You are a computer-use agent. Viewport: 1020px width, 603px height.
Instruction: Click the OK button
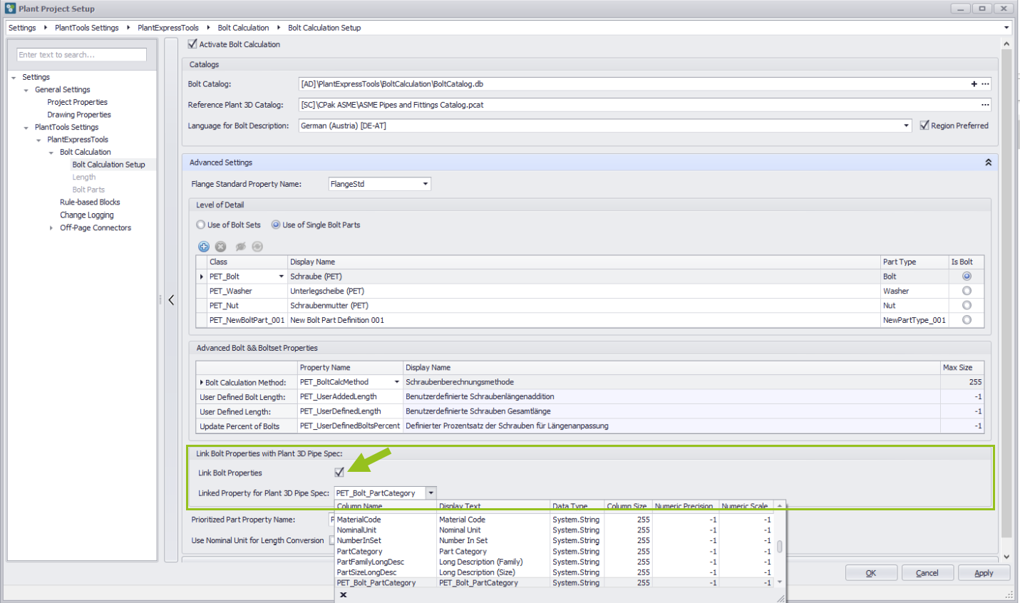[871, 573]
